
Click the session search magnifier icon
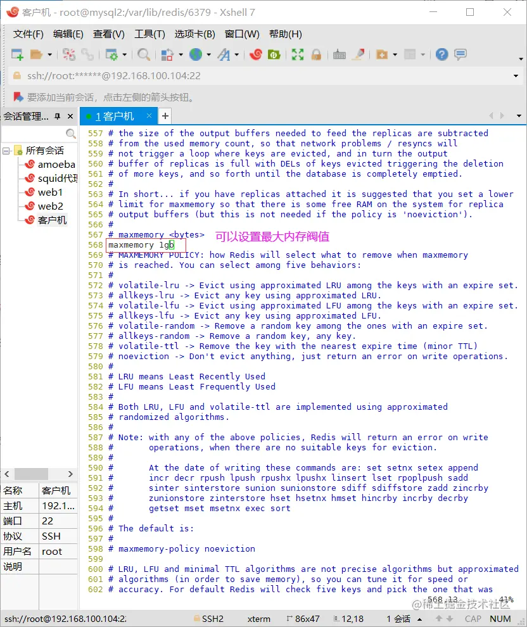[71, 133]
